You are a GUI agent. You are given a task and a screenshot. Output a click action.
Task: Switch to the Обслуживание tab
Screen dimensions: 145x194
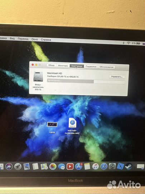pos(106,67)
